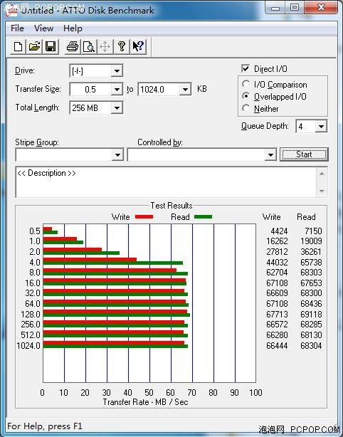Select the I/O Comparison radio button

pos(246,84)
